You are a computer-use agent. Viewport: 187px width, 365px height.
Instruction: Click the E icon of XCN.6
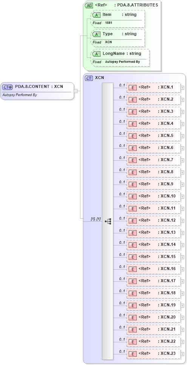pos(133,148)
